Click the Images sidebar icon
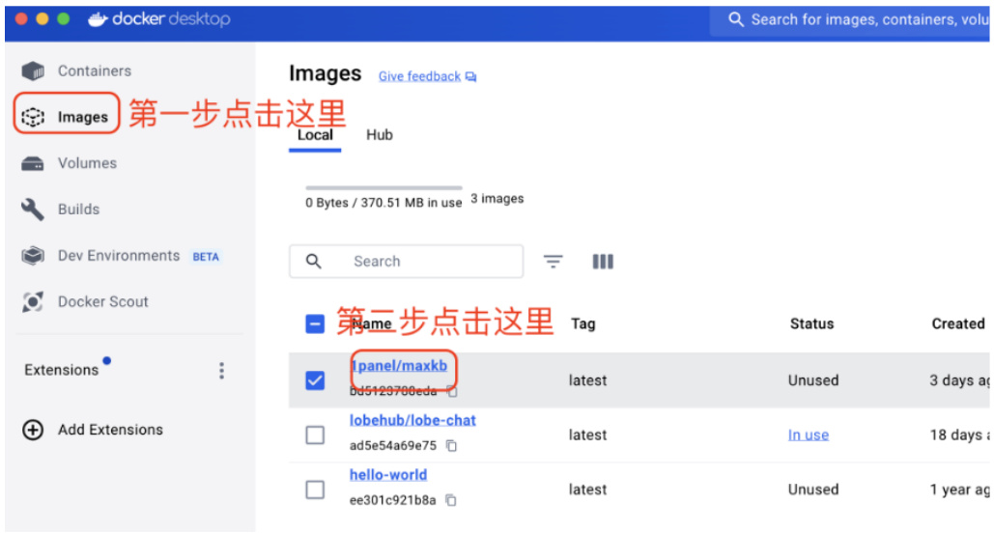Image resolution: width=994 pixels, height=533 pixels. (x=33, y=117)
